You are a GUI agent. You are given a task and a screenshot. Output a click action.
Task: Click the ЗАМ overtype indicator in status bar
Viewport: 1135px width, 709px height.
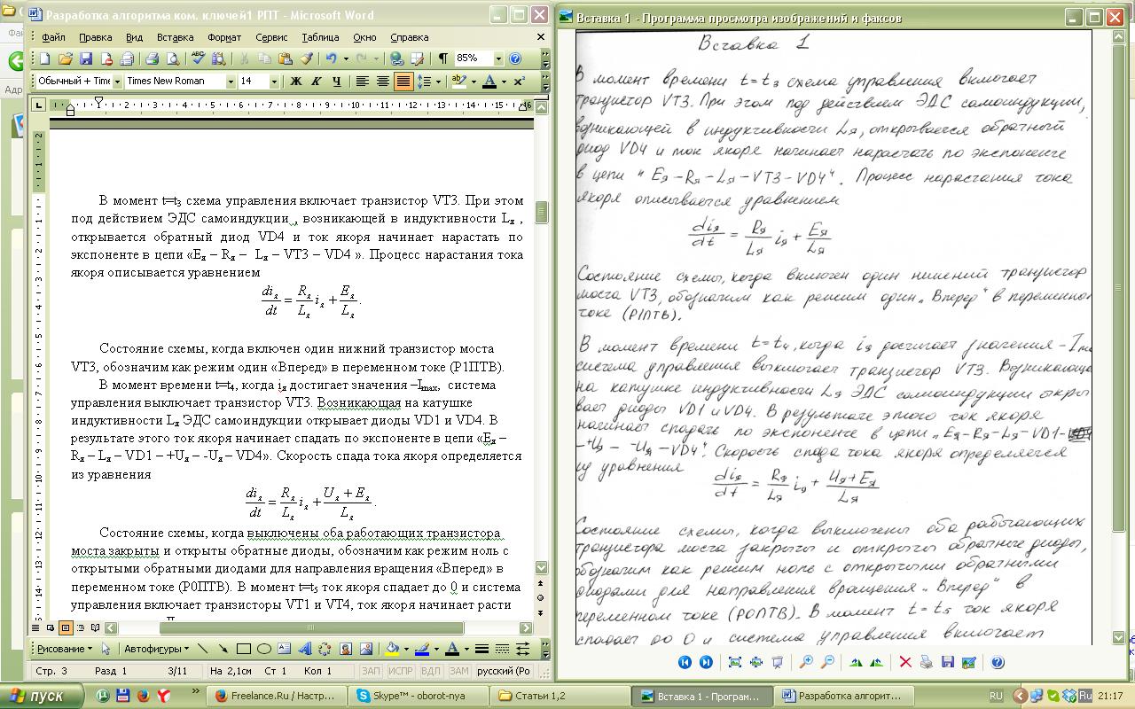[458, 671]
